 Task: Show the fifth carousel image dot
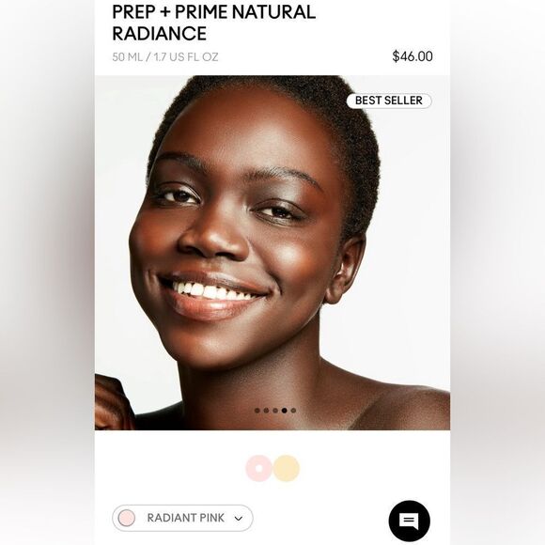click(293, 411)
